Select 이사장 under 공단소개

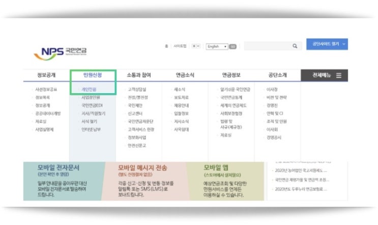pyautogui.click(x=272, y=90)
